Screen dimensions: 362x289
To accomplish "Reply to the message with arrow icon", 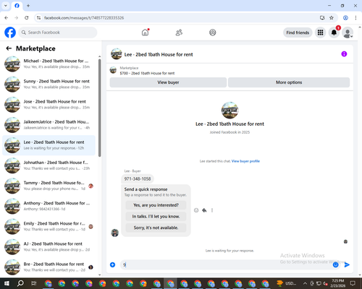I will point(204,210).
